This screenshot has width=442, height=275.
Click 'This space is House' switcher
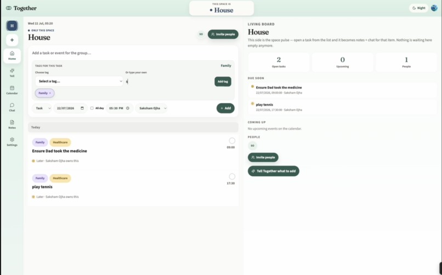tap(222, 8)
